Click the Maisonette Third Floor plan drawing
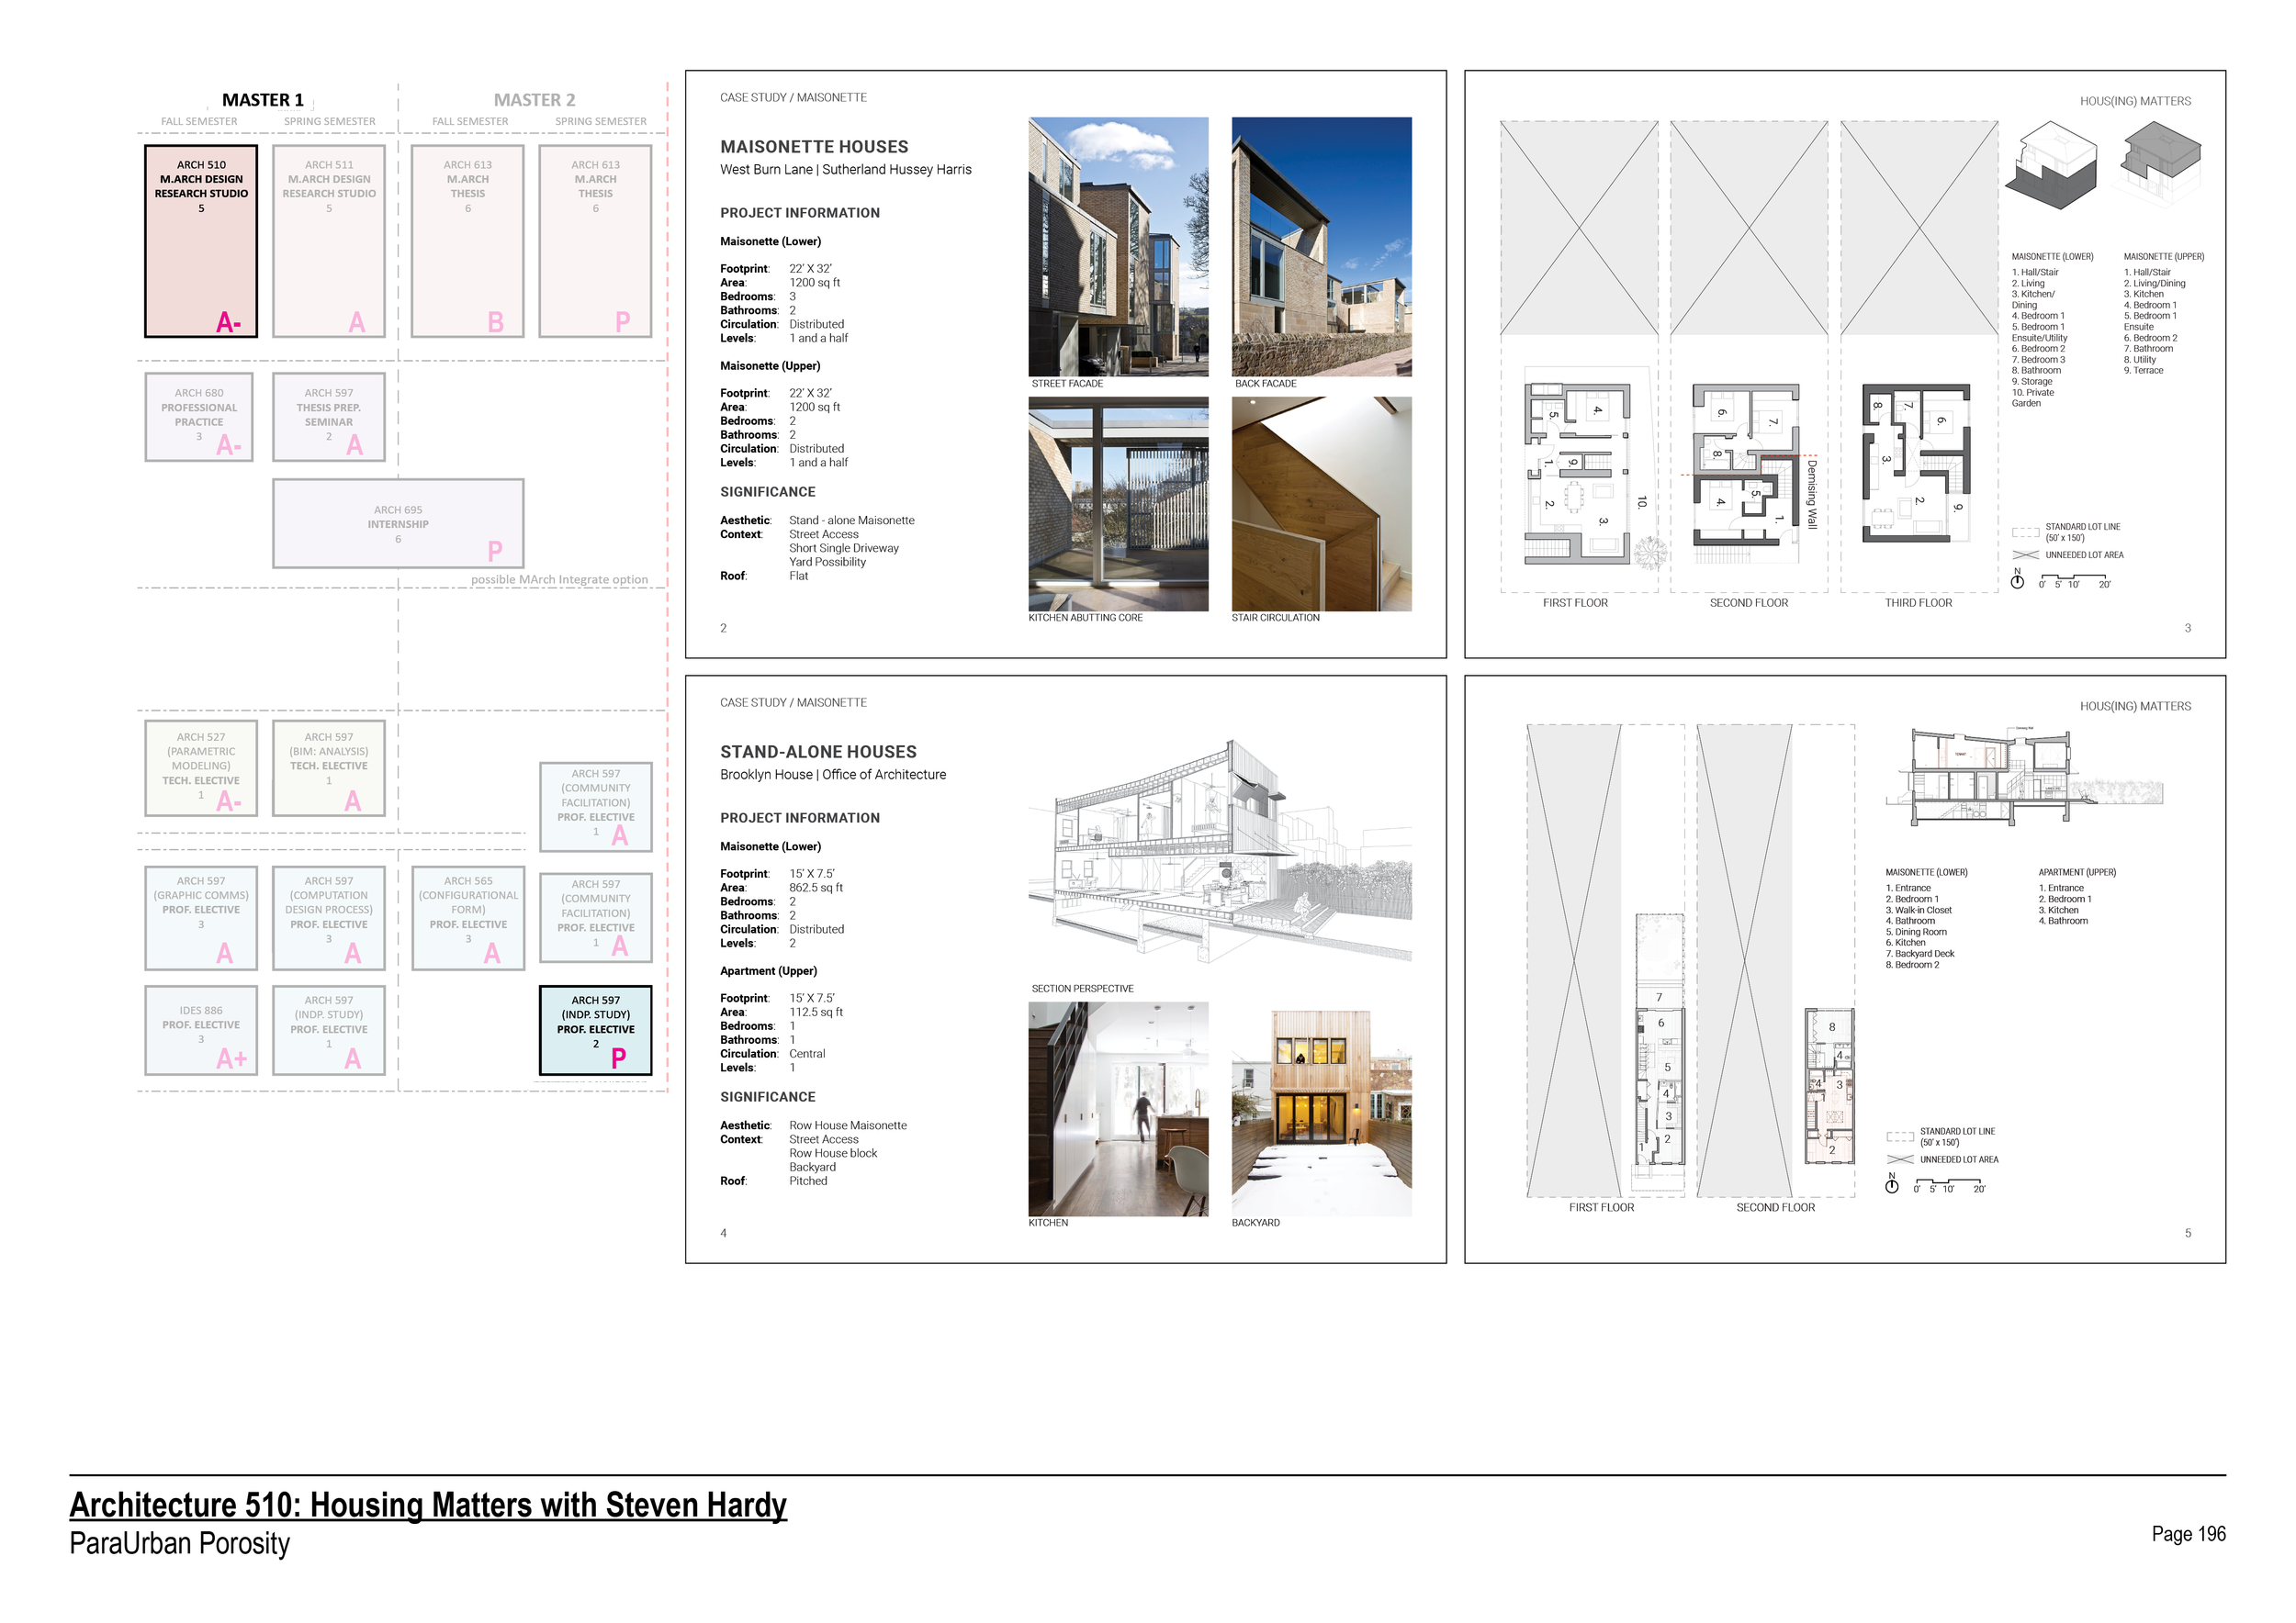2296x1623 pixels. point(1917,463)
